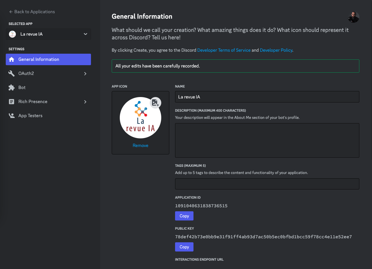Select the App Testers icon
The width and height of the screenshot is (372, 269).
(x=12, y=115)
